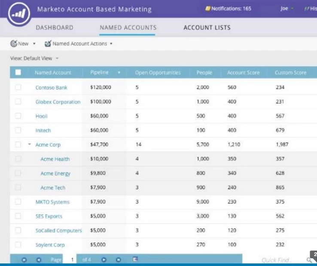317x266 pixels.
Task: Switch to the Dashboard tab
Action: [55, 27]
